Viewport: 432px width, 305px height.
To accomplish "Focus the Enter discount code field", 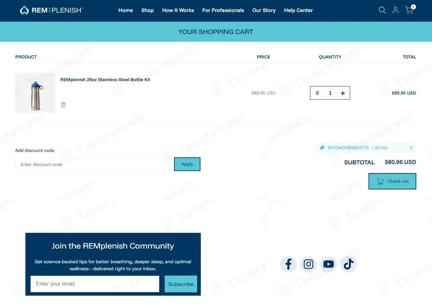I will pyautogui.click(x=92, y=164).
